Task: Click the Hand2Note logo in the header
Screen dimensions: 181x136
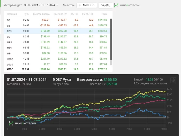Action: click(127, 5)
